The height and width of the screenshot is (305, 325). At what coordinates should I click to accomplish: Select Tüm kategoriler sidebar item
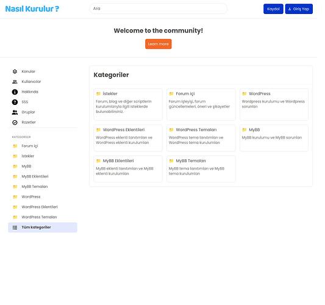43,228
